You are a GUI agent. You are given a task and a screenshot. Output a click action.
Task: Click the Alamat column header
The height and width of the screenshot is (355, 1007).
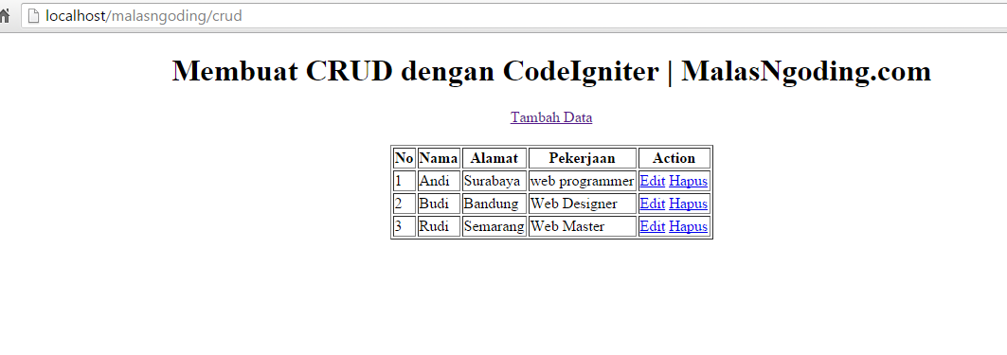click(495, 158)
